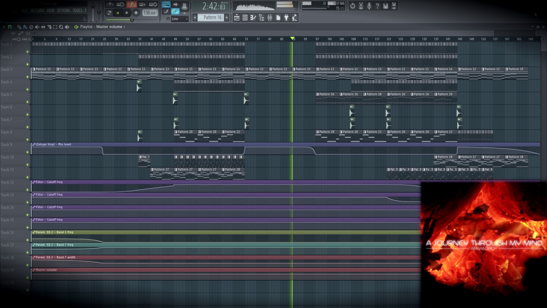Screen dimensions: 547x308
Task: Open pattern menu arrow left of Pattern 16
Action: (x=195, y=18)
